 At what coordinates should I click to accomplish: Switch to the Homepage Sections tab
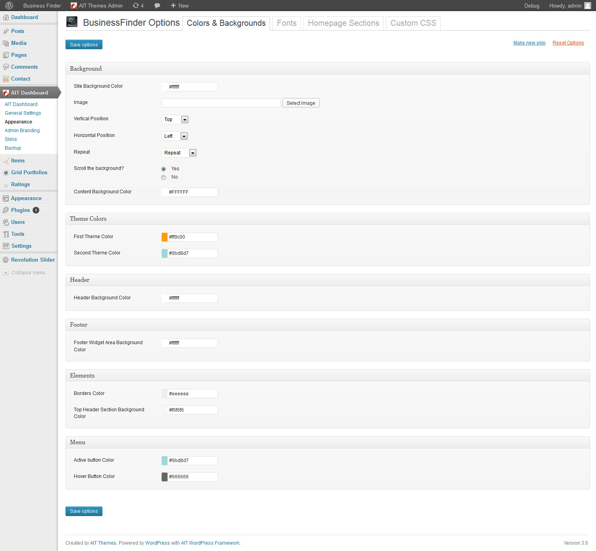343,23
